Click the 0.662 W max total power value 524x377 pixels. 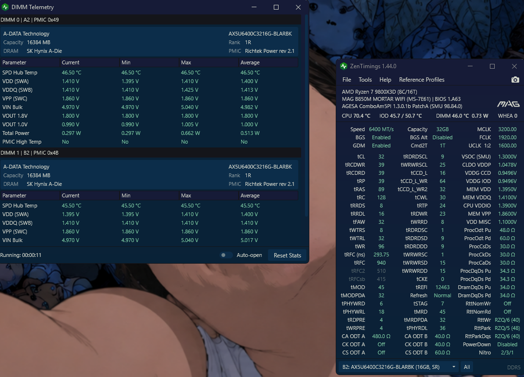190,133
